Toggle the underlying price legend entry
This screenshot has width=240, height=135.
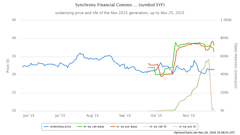tap(57, 126)
